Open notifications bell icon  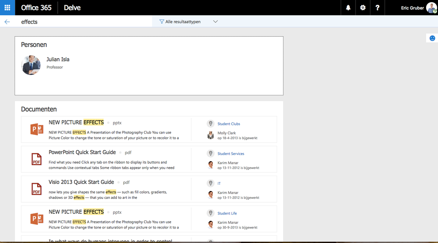point(348,7)
